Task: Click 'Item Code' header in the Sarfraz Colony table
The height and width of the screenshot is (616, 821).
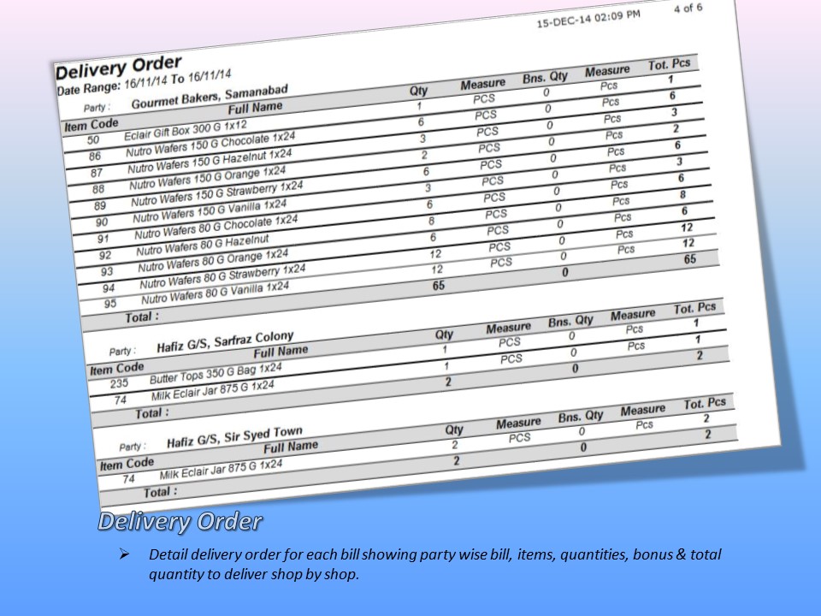Action: pos(117,369)
